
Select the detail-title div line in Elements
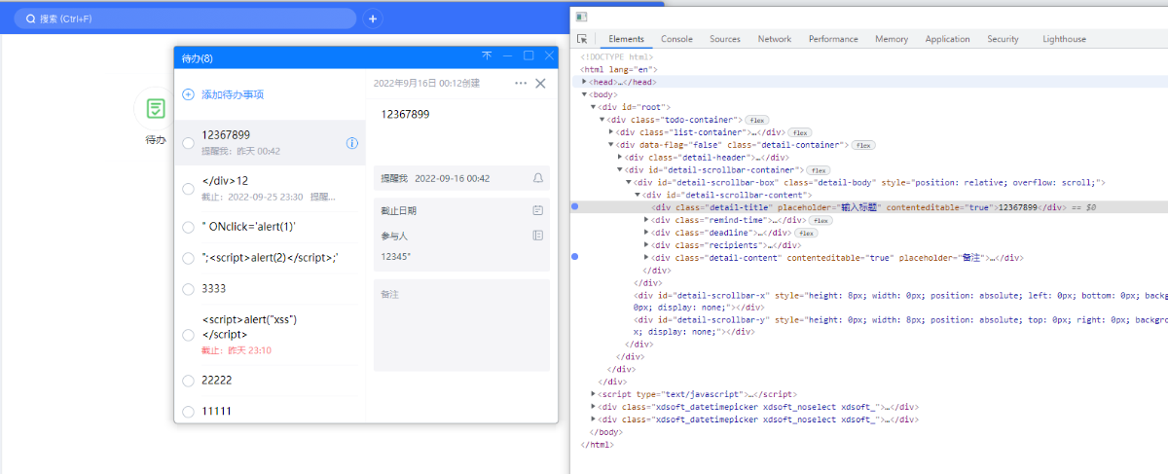tap(869, 208)
